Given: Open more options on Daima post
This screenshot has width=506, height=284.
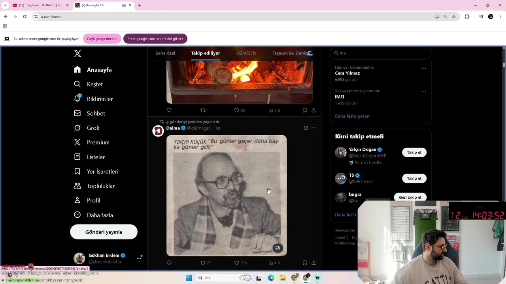Looking at the screenshot, I should point(313,128).
